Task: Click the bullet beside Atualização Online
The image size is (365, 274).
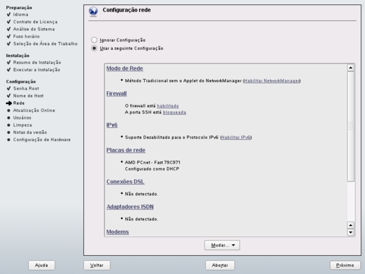Action: coord(9,110)
